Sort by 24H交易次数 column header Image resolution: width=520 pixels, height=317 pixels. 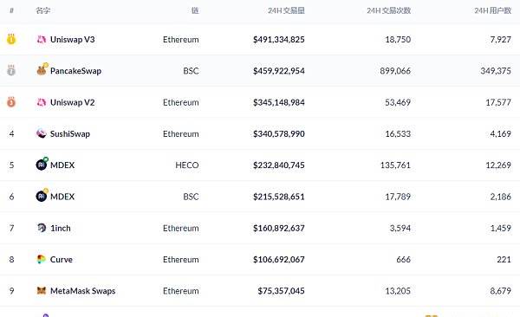[388, 10]
